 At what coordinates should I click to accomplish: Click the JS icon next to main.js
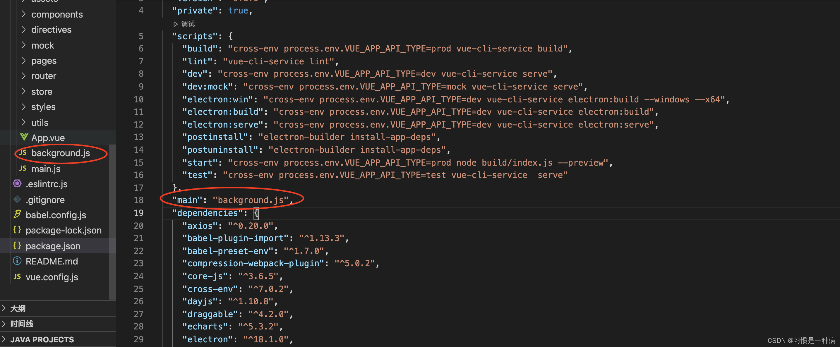pos(23,168)
